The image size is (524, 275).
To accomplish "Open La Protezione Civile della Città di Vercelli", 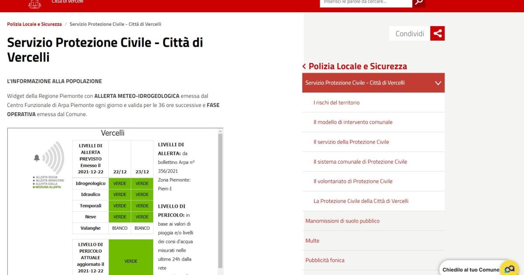I will point(361,201).
